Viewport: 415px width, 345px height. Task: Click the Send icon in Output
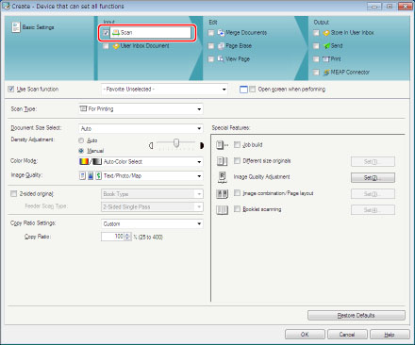click(x=326, y=46)
